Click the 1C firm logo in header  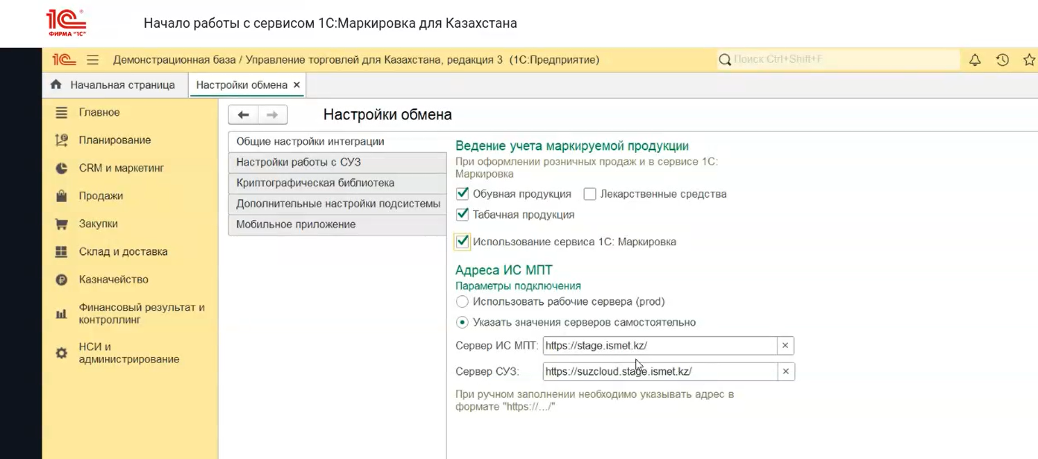(x=66, y=23)
